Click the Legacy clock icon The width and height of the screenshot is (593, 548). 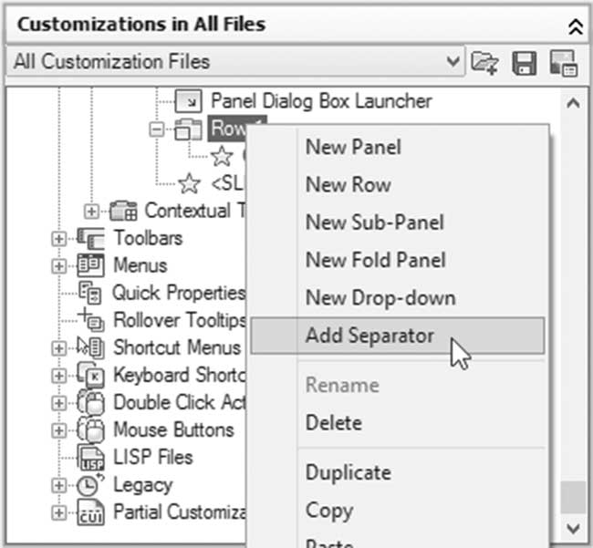90,484
